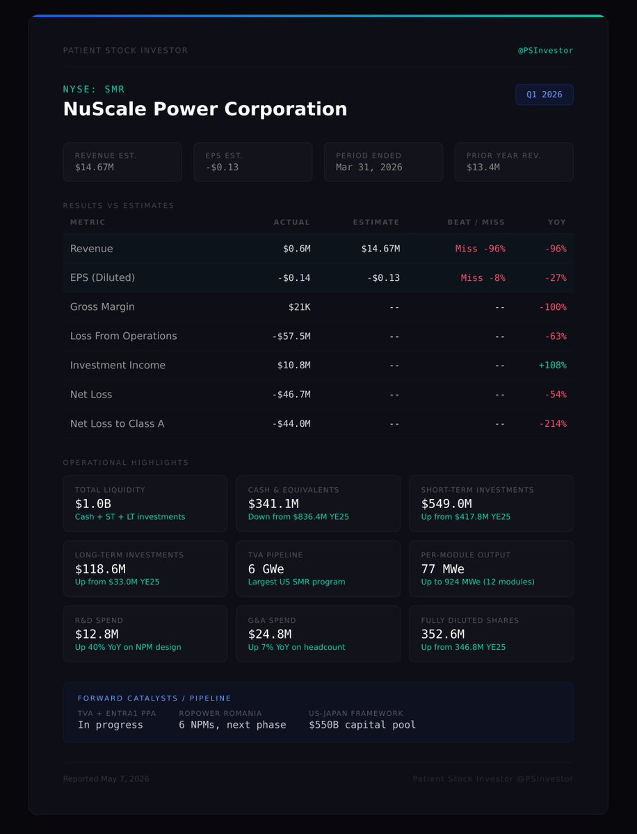637x834 pixels.
Task: Select the Revenue Est. $14.67M card
Action: (x=122, y=162)
